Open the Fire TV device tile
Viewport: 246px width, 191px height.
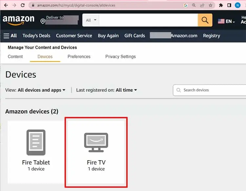pos(96,152)
